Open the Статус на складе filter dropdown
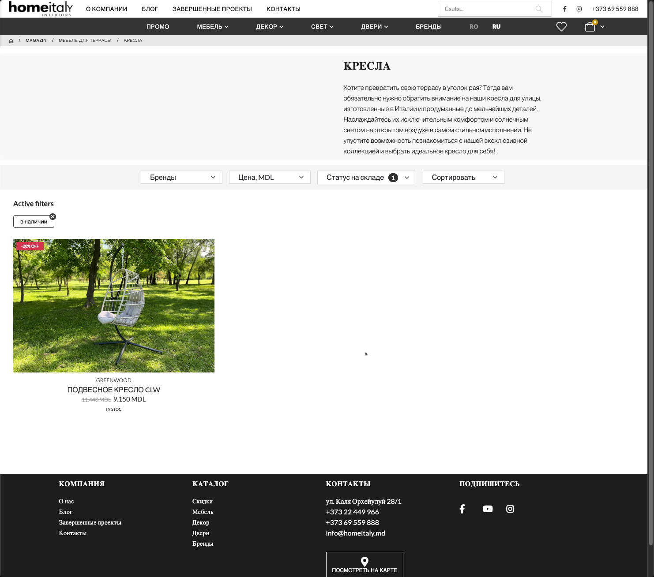Screen dimensions: 654x577 367,177
